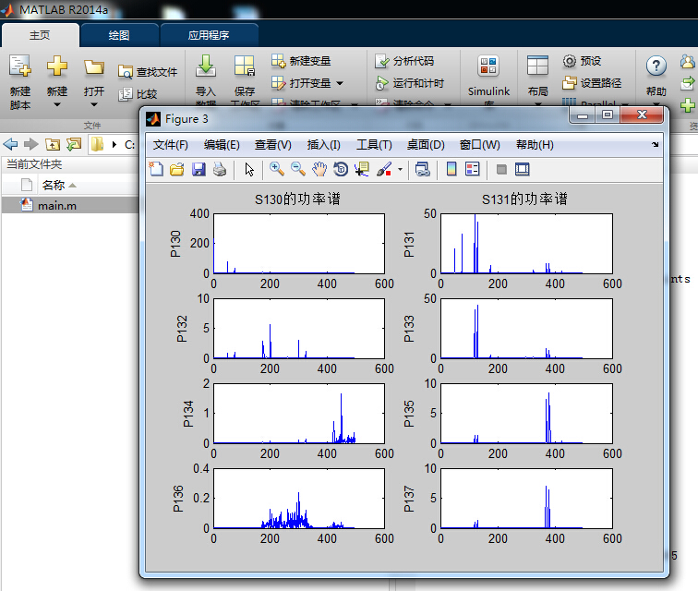Click the Open folder icon in ribbon
The width and height of the screenshot is (698, 591).
[94, 67]
